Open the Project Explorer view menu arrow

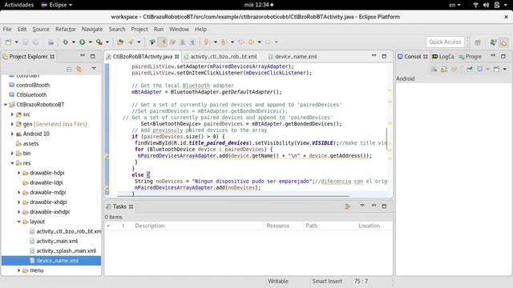tap(94, 69)
